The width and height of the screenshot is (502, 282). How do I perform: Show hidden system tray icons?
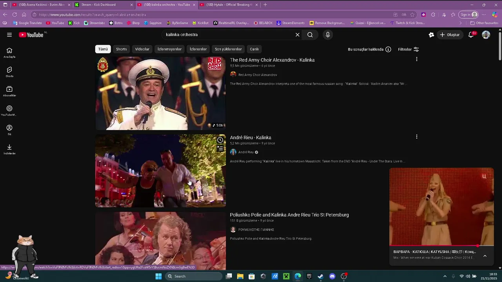pos(445,276)
